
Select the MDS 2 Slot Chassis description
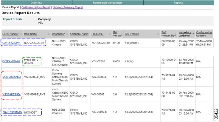(x=58, y=112)
